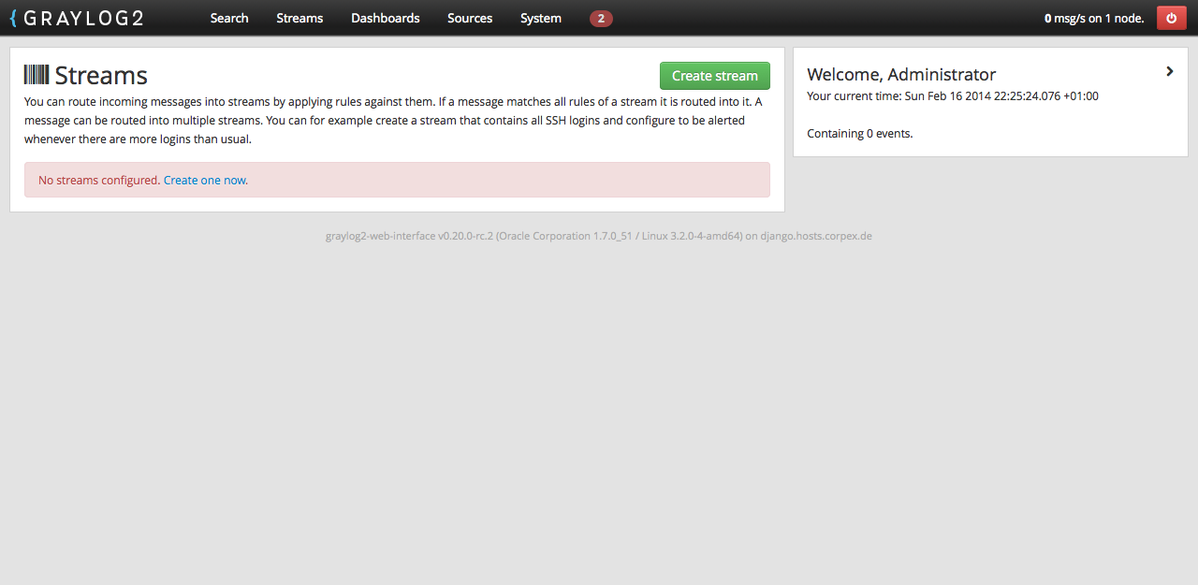This screenshot has height=585, width=1198.
Task: Click the graylog2-web-interface version footer text
Action: 598,236
